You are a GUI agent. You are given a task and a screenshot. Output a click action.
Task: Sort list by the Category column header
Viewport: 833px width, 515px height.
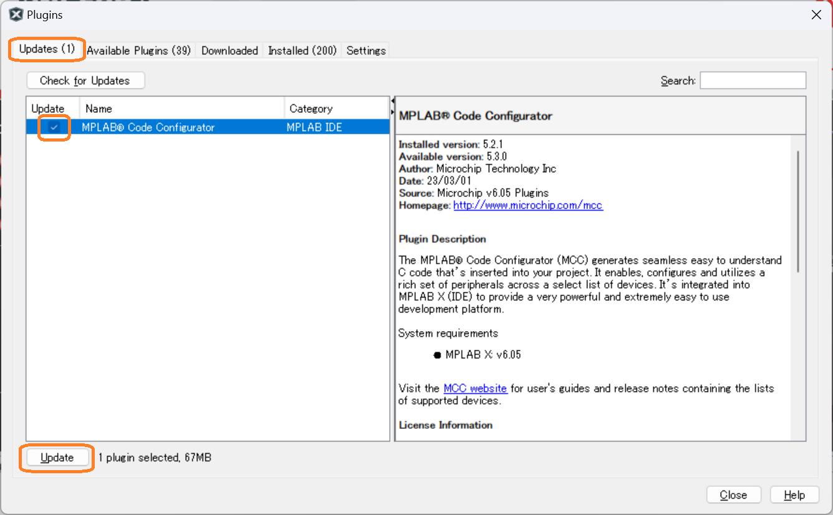(337, 108)
